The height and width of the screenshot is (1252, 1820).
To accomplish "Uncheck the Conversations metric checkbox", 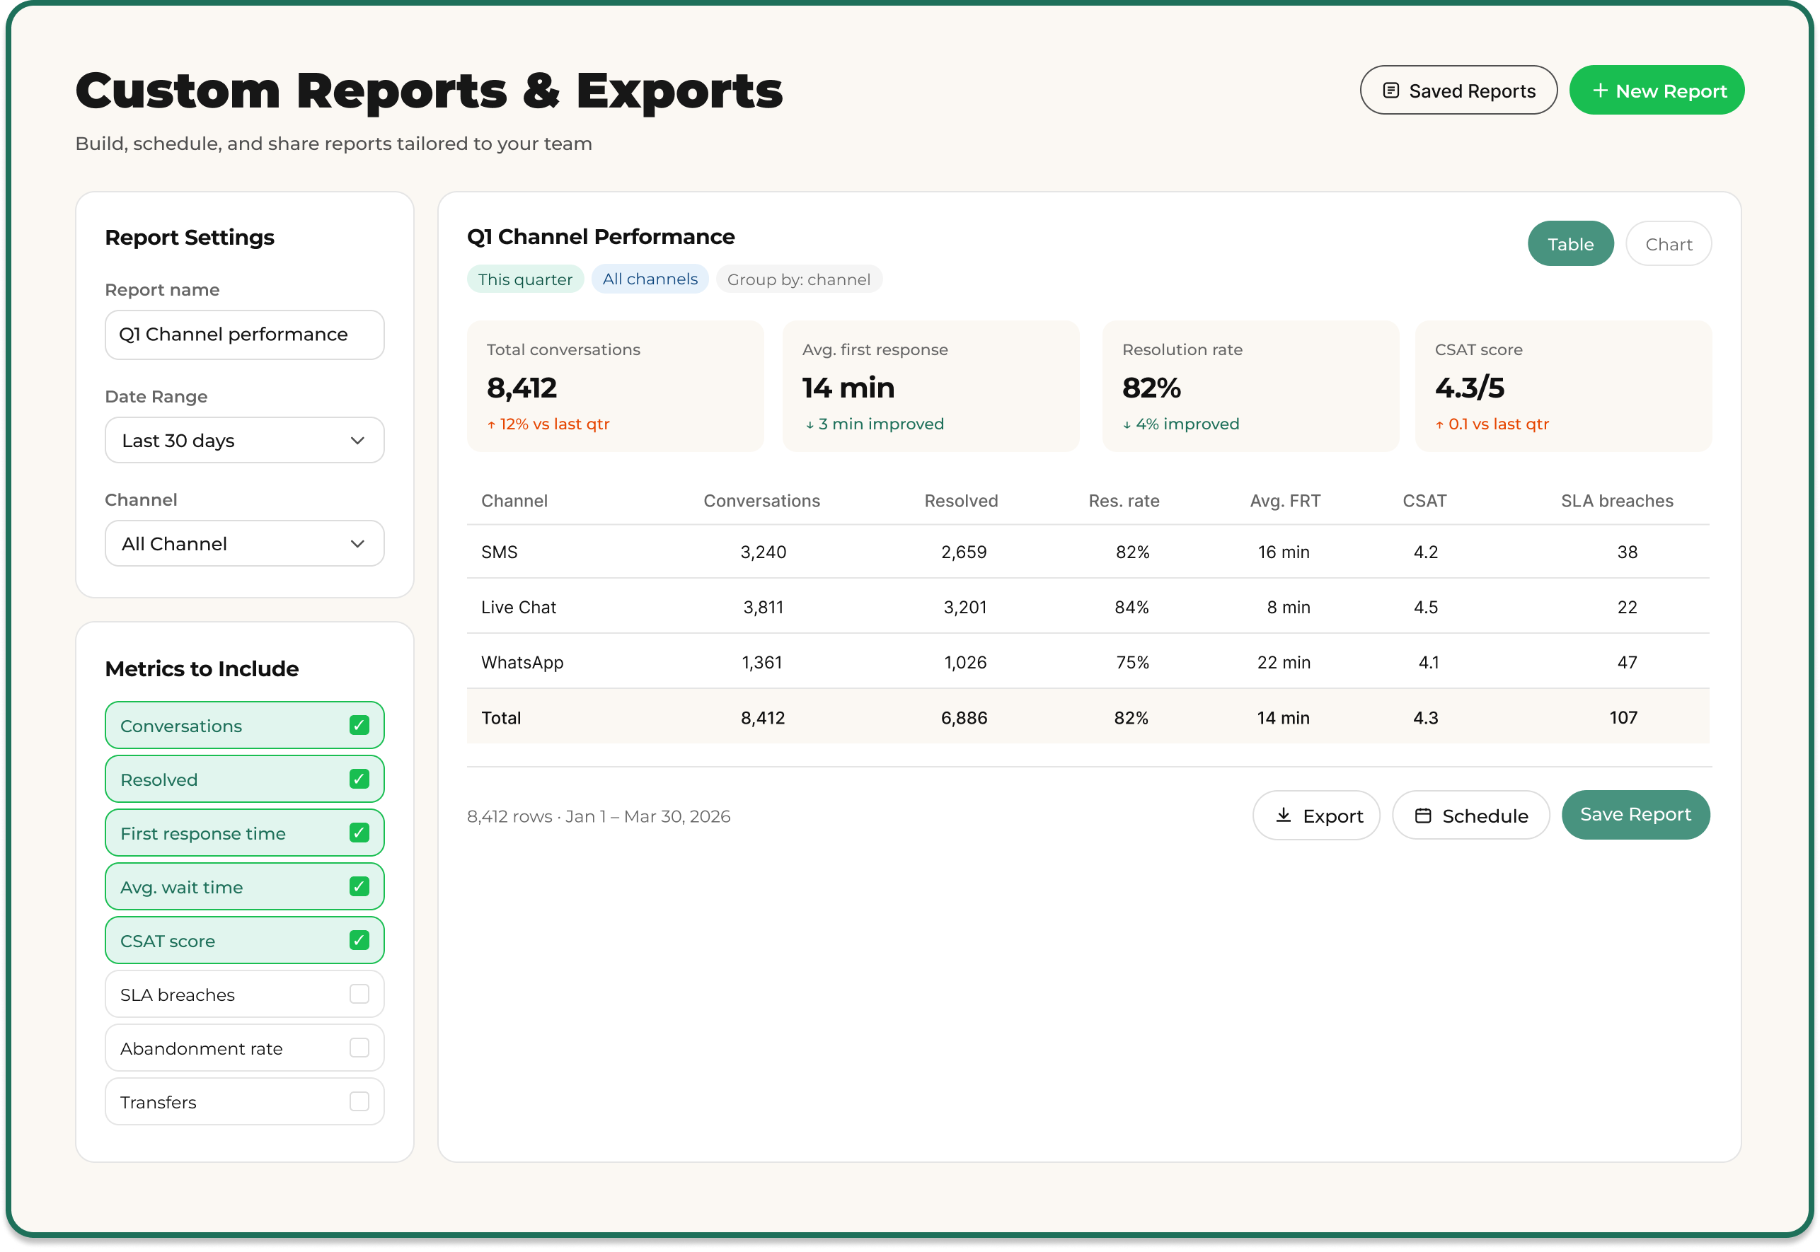I will click(x=359, y=726).
